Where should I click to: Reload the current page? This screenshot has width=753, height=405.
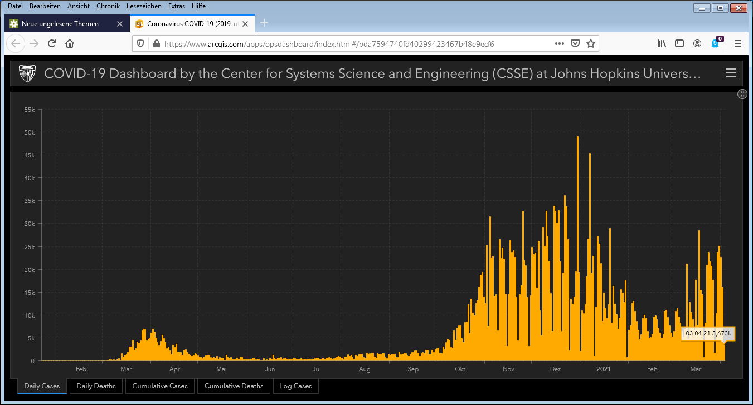52,43
